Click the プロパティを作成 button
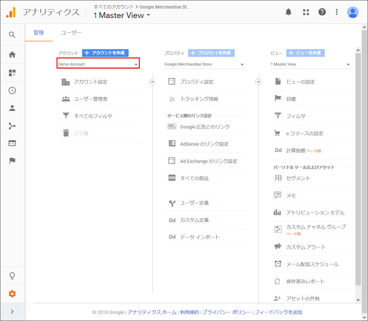The image size is (368, 321). click(x=211, y=53)
